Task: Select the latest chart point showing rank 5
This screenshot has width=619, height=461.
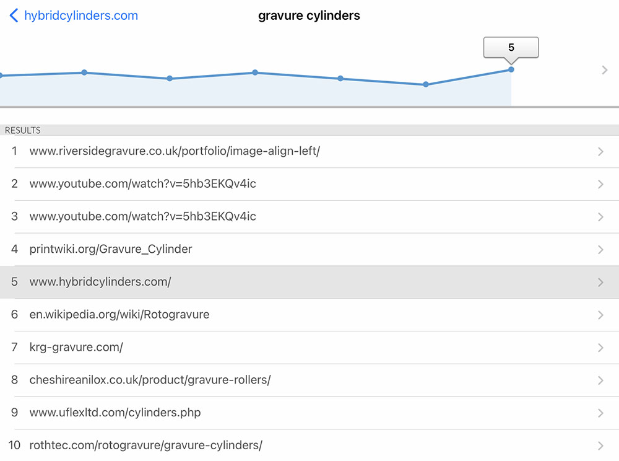Action: 511,69
